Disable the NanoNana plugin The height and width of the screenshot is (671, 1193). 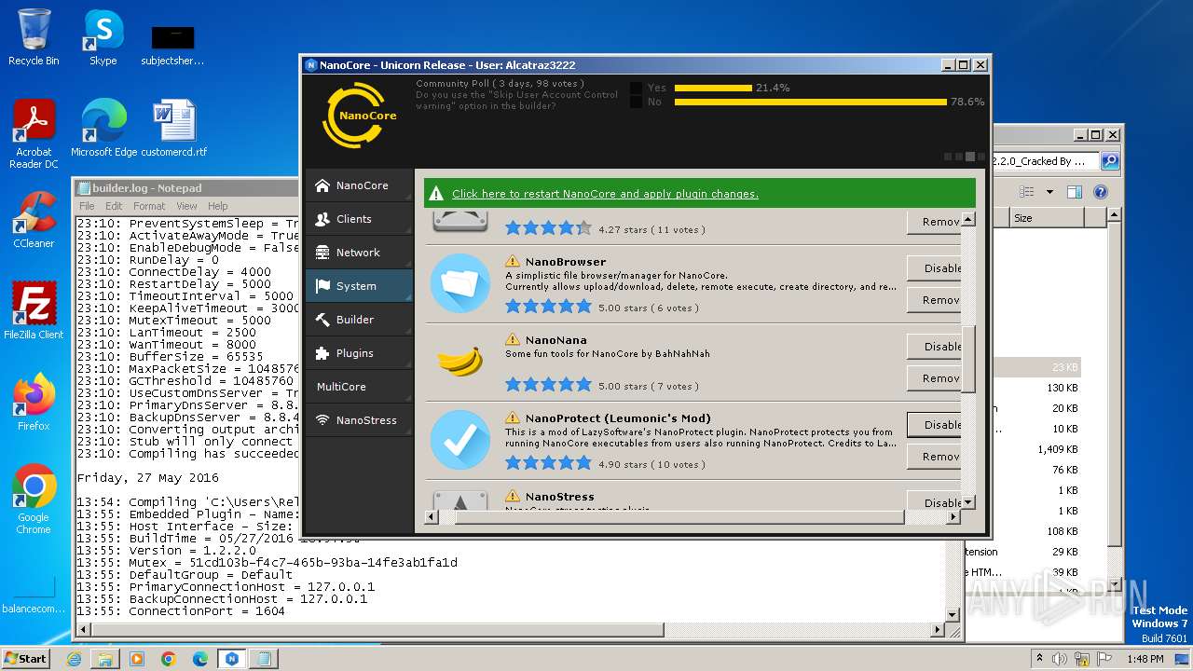click(934, 347)
